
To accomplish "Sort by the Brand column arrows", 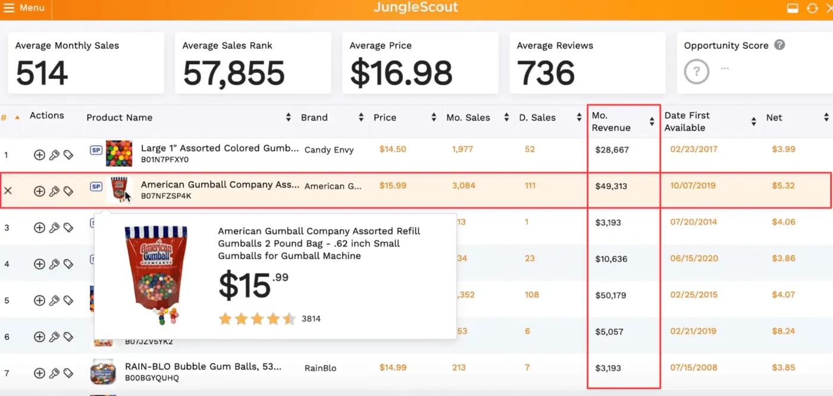I will [361, 117].
